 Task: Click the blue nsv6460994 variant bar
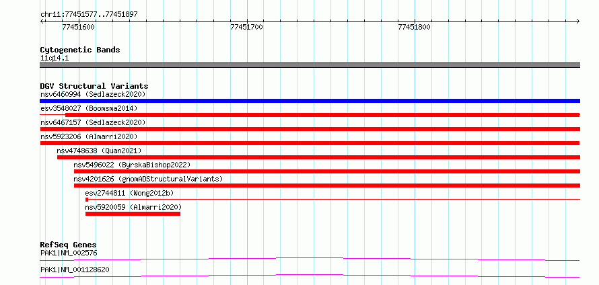click(310, 101)
